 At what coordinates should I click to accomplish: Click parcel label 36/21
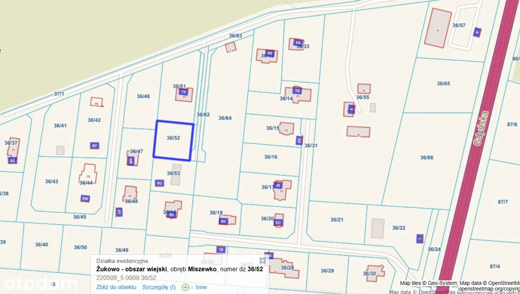click(x=337, y=220)
